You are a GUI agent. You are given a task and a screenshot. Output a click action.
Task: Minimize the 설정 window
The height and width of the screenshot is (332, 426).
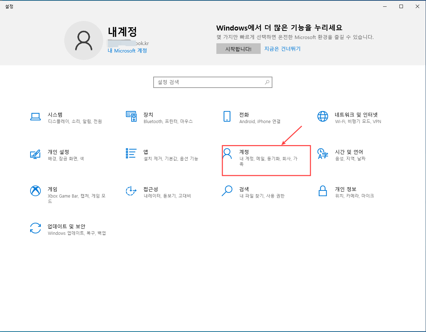385,6
